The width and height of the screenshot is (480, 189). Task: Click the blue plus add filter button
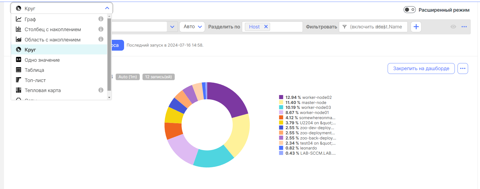416,27
